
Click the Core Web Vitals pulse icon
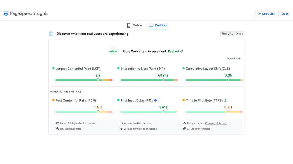point(113,52)
